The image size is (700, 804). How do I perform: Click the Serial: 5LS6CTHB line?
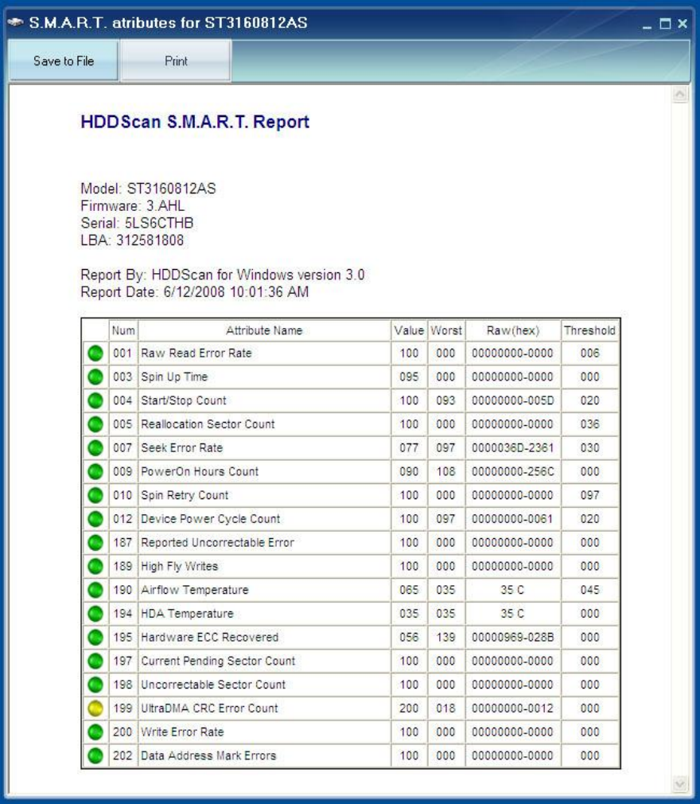click(x=137, y=223)
